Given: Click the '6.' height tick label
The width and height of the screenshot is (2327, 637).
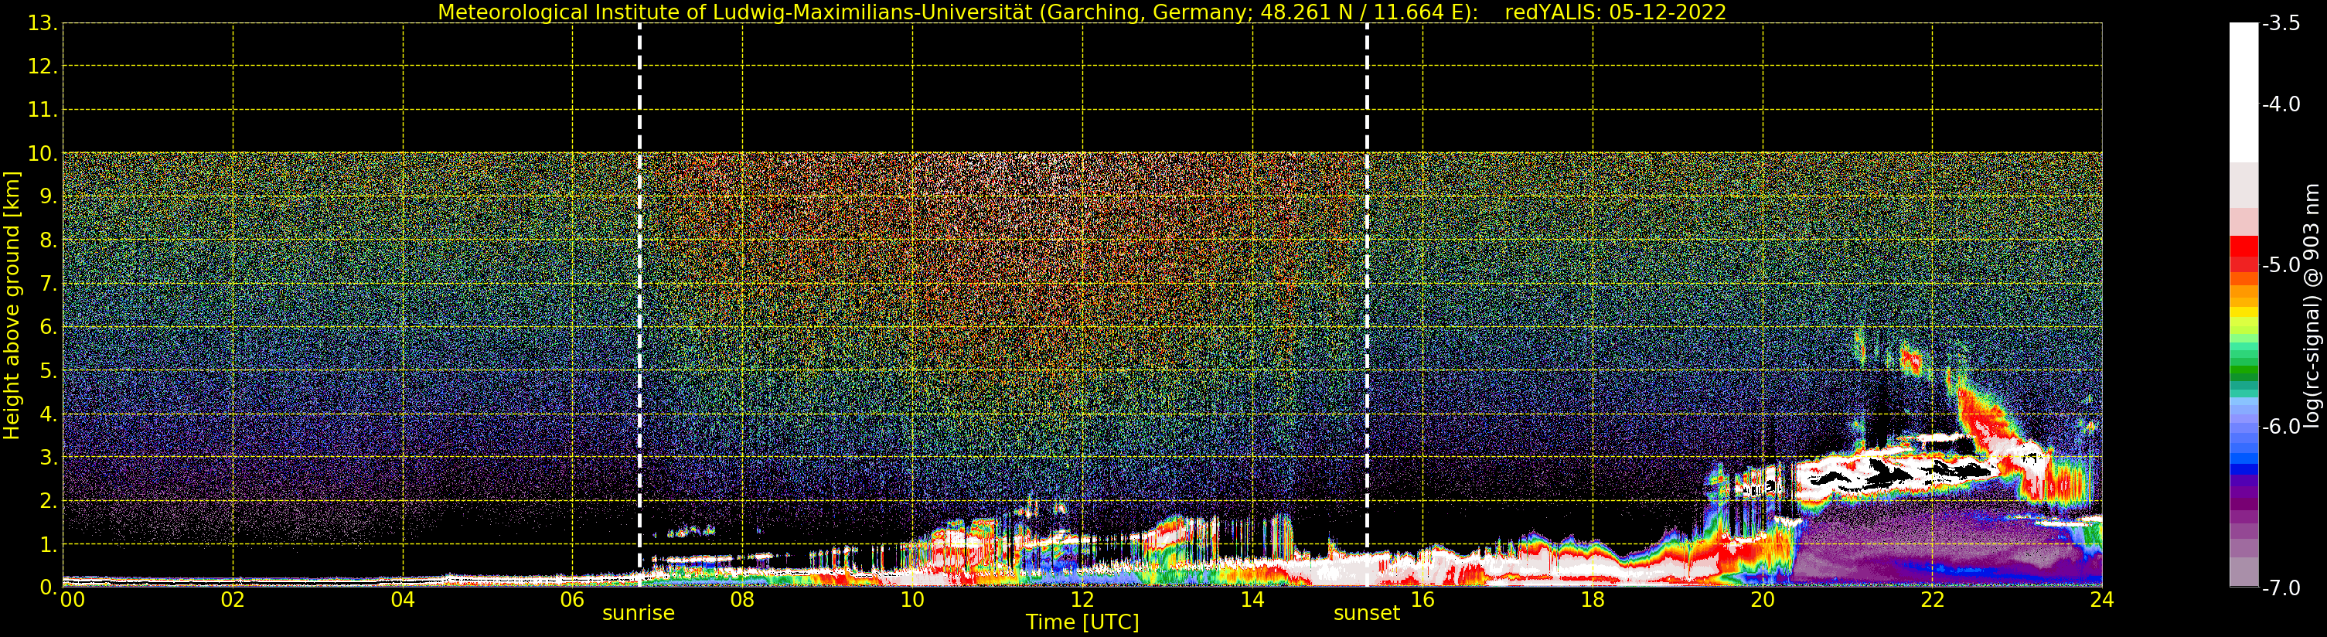Looking at the screenshot, I should (48, 327).
